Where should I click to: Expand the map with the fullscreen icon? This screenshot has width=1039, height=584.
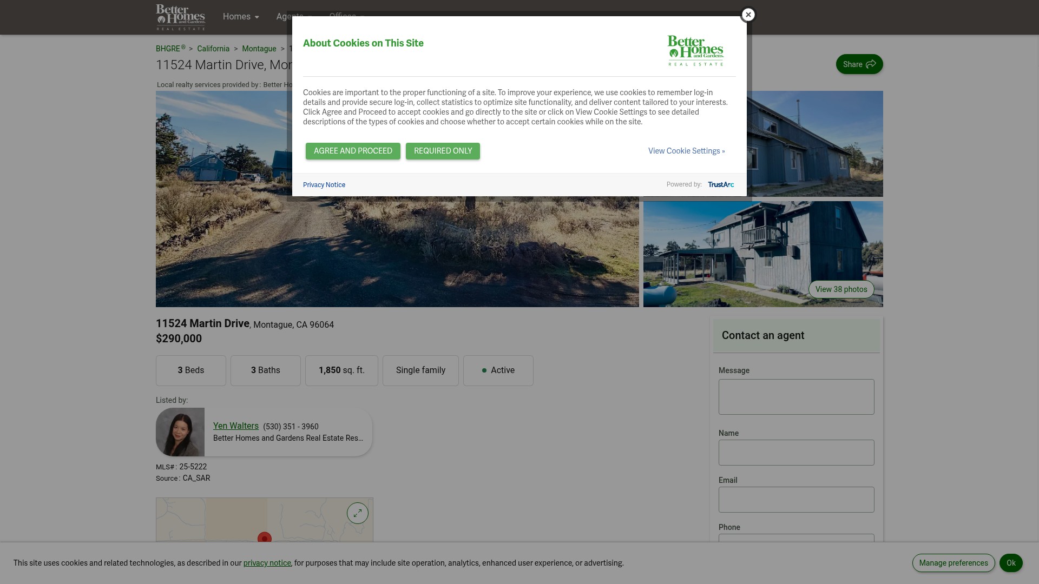click(x=357, y=513)
